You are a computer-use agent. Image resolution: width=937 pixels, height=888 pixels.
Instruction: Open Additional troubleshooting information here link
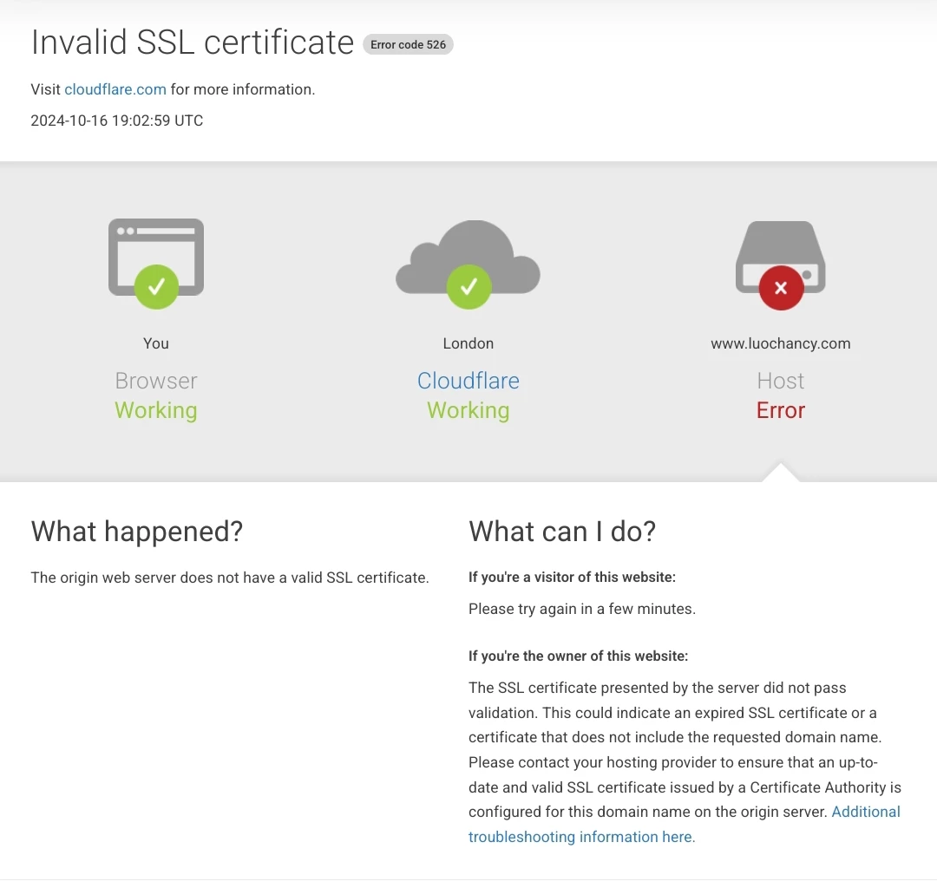685,824
